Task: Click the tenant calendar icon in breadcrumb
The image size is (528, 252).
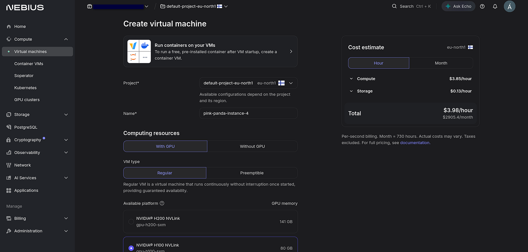Action: tap(89, 6)
